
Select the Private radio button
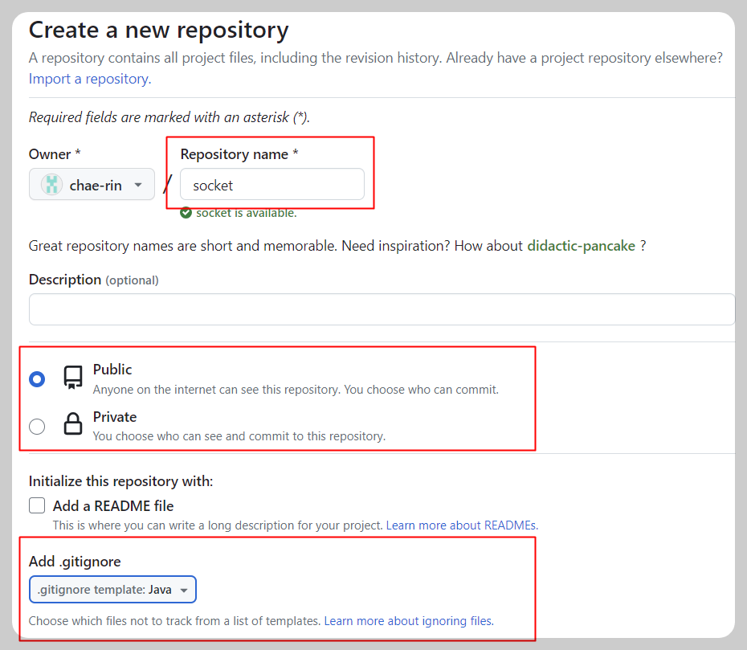click(x=37, y=426)
